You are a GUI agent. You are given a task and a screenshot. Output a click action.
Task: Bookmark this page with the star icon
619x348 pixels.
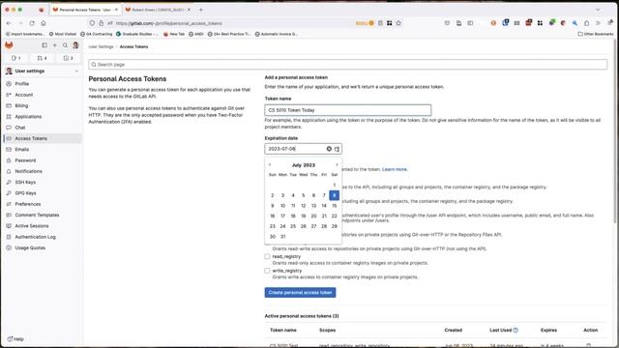coord(398,23)
